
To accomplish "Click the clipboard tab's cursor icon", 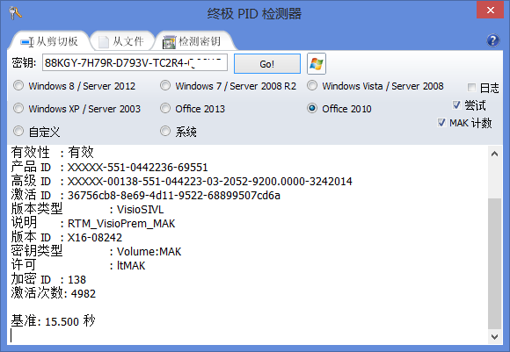I will 26,42.
